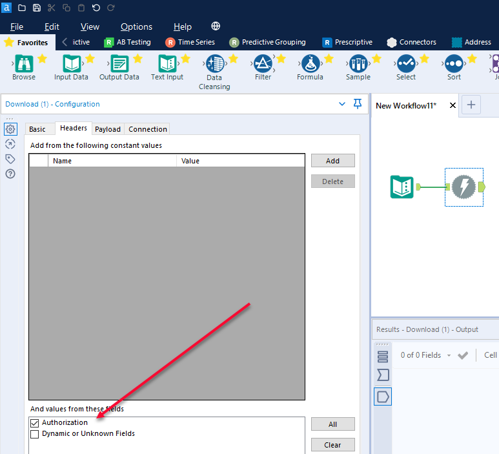Screen dimensions: 499x454
Task: Click the Alteryx logo icon
Action: (6, 8)
